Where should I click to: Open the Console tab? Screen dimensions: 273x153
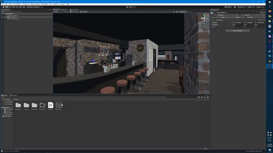click(x=14, y=95)
